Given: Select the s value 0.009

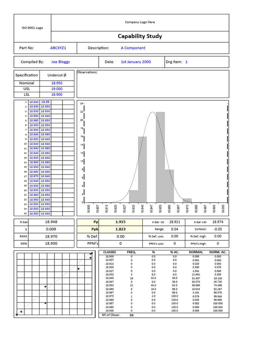Looking at the screenshot, I should tap(51, 229).
